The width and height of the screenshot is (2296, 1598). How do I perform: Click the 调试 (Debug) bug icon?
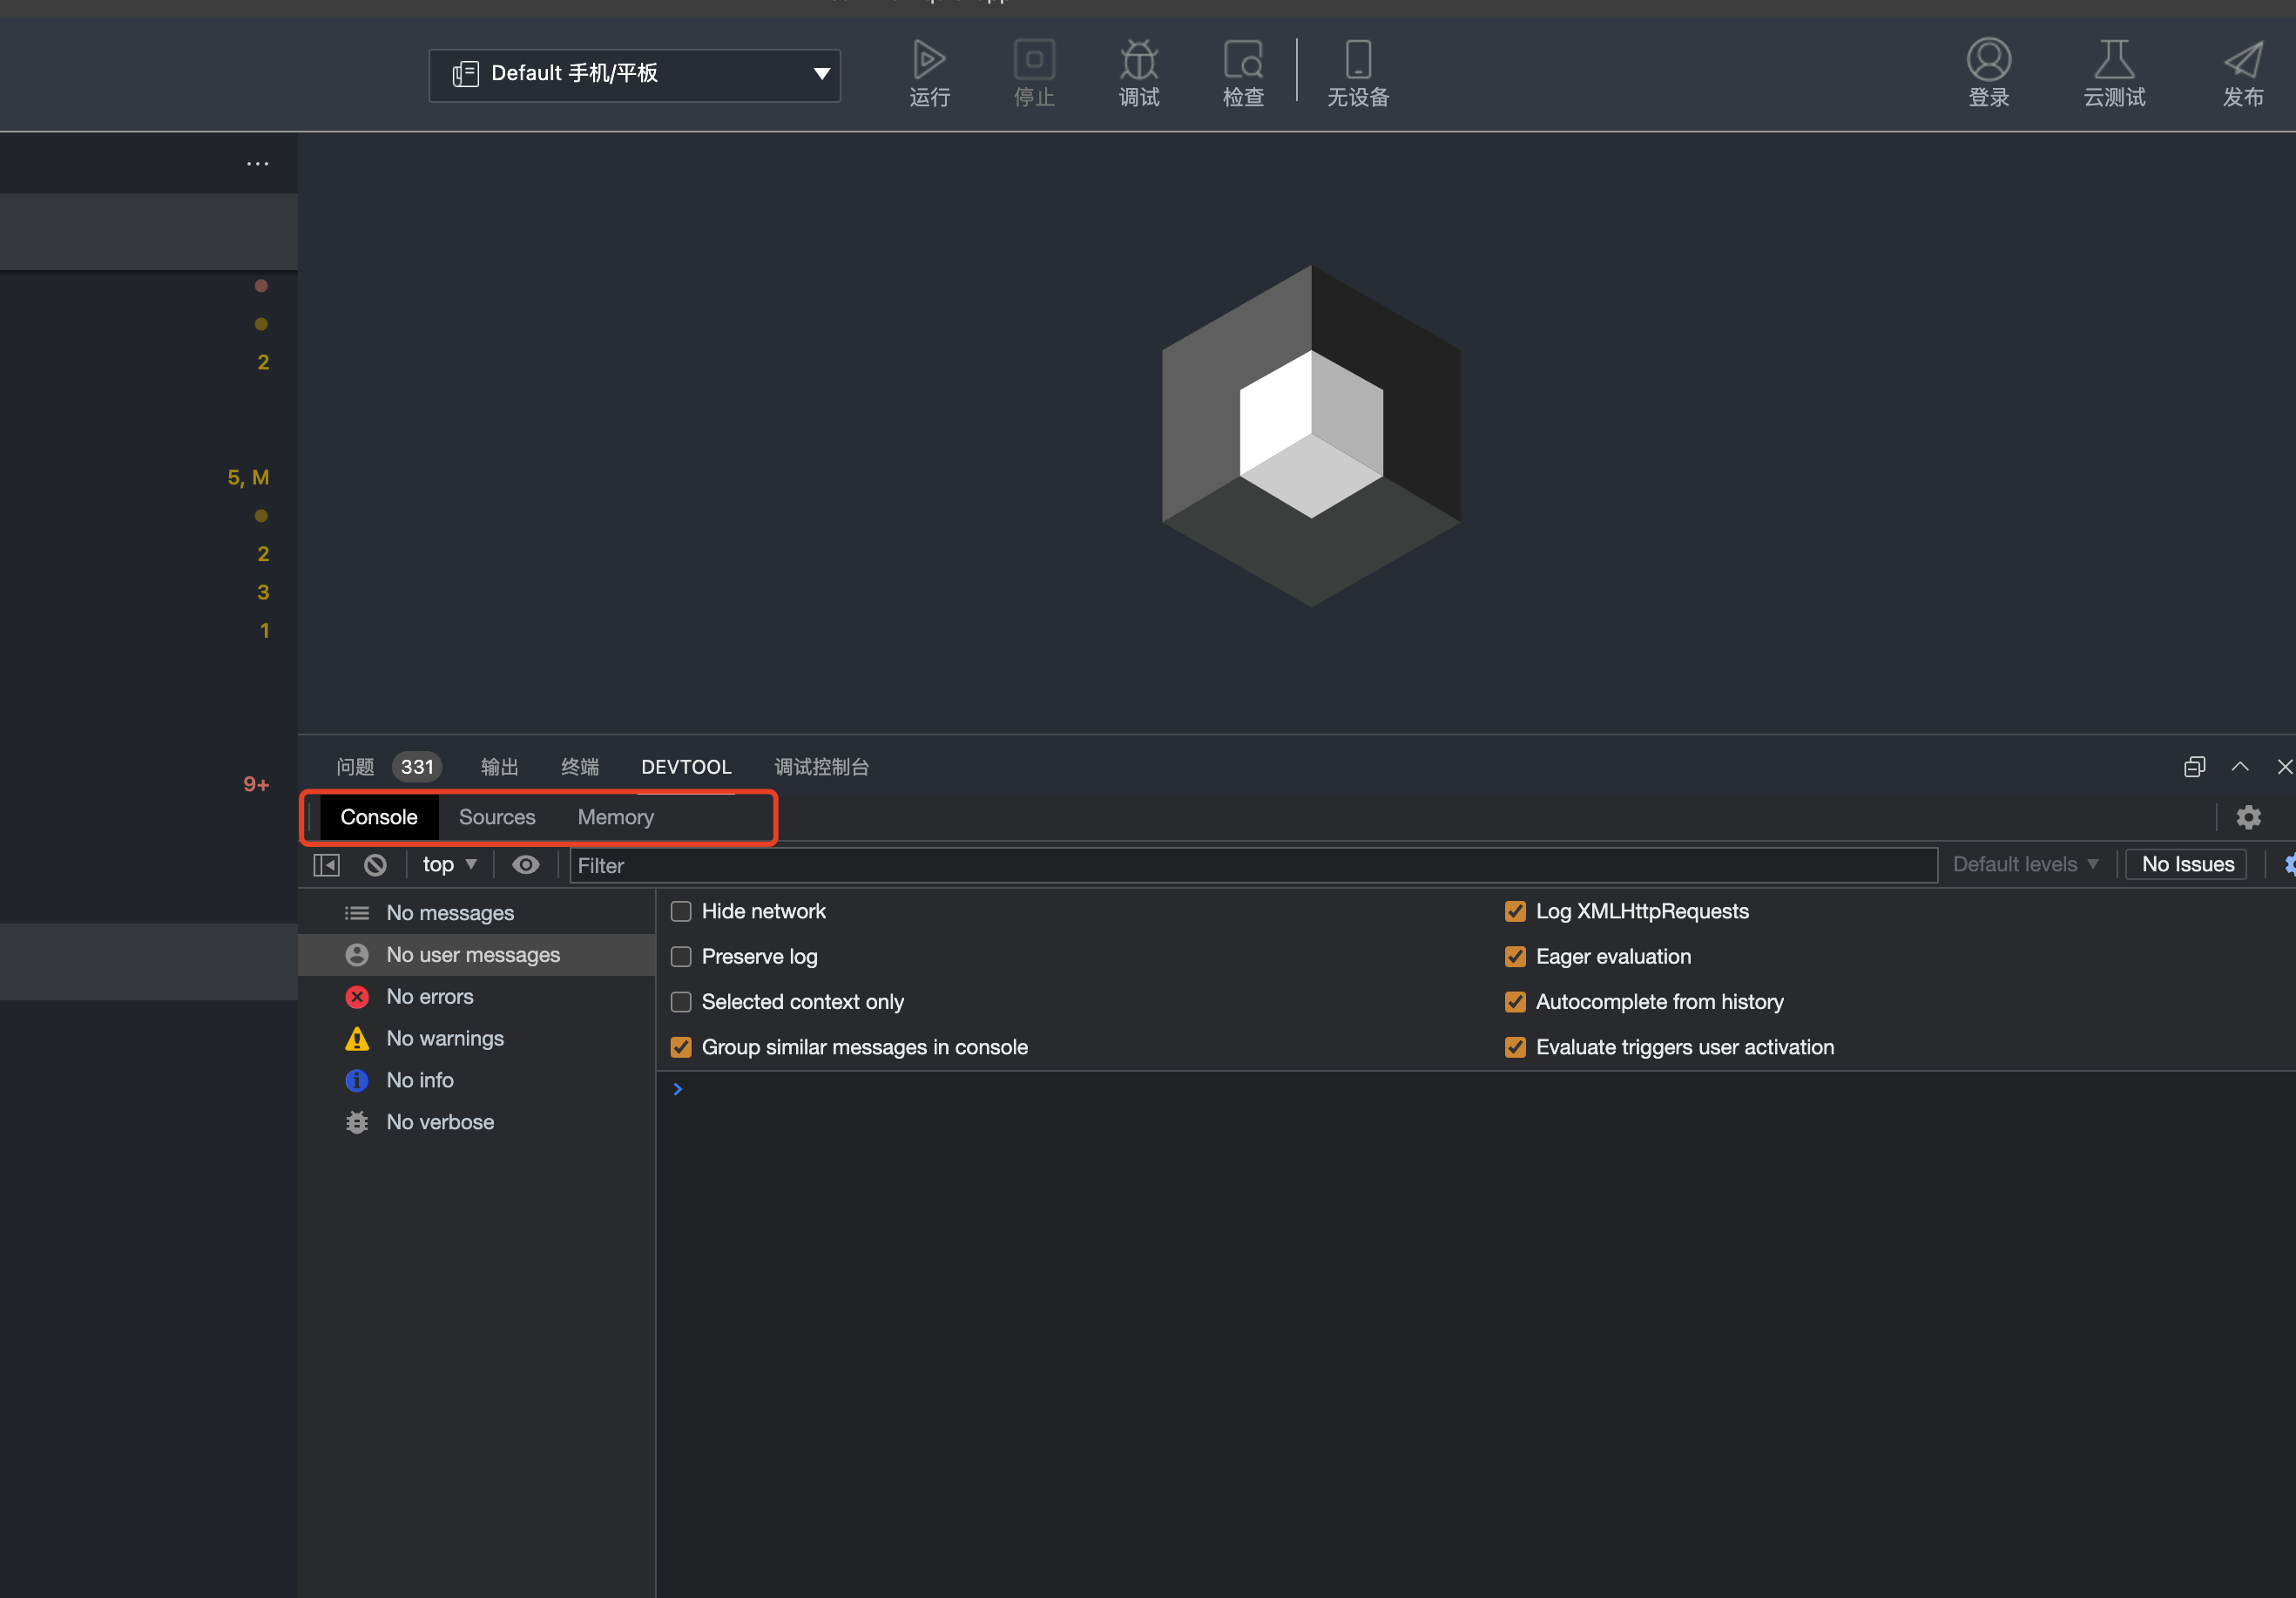pos(1139,60)
